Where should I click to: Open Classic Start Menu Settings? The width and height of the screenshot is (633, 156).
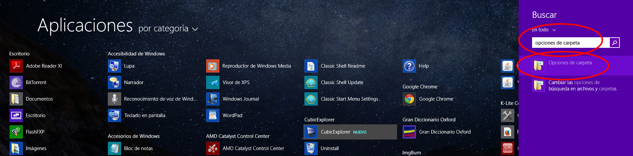(311, 99)
